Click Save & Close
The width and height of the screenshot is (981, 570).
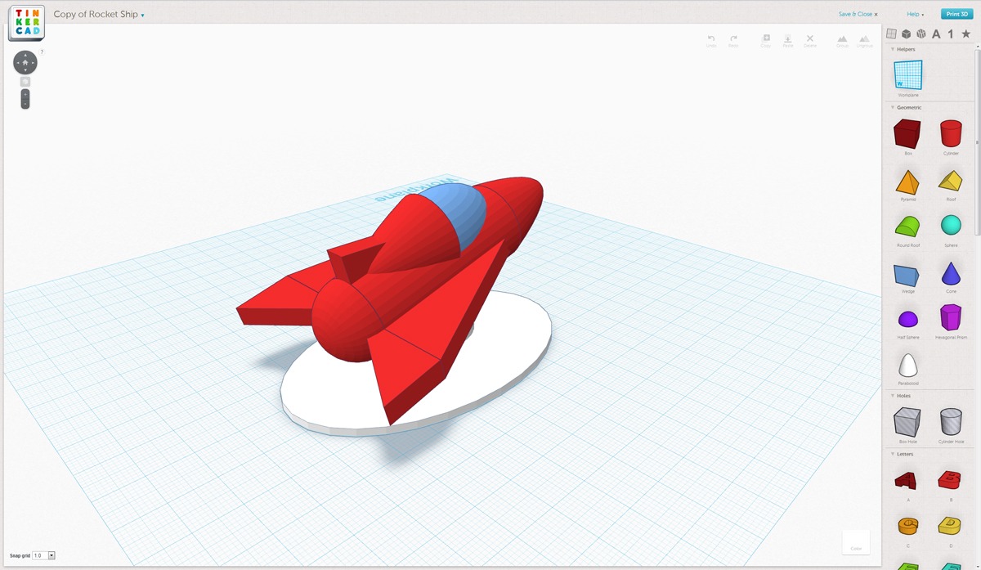(858, 14)
